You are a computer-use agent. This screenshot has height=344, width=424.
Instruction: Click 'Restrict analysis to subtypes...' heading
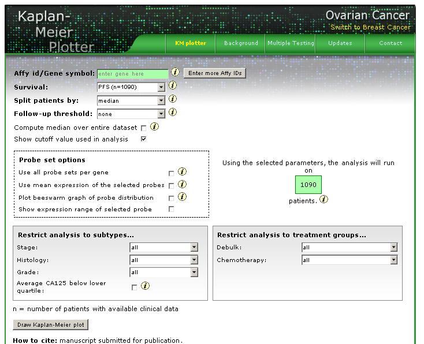click(x=76, y=235)
